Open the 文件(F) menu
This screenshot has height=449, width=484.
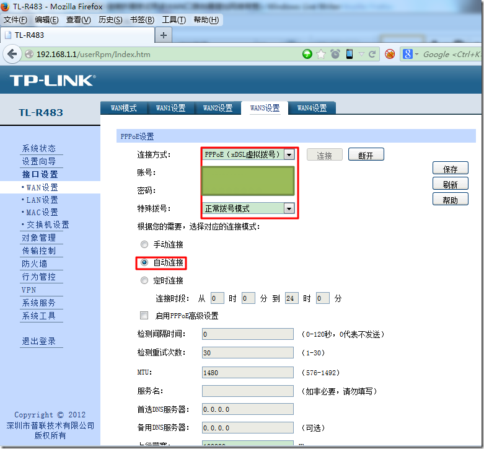[15, 20]
